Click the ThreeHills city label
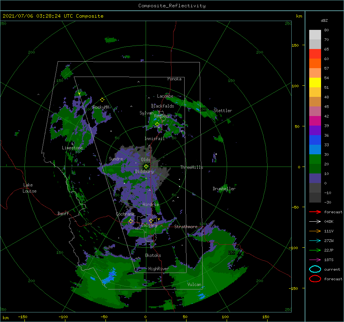The width and height of the screenshot is (344, 322). click(191, 167)
